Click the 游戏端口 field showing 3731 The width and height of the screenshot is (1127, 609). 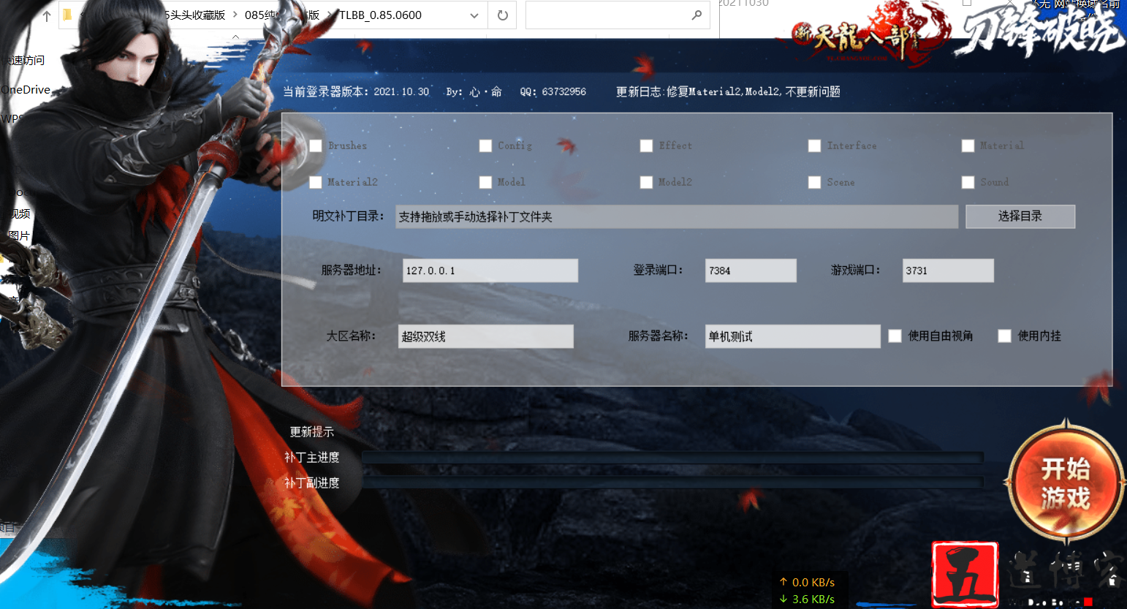click(948, 271)
